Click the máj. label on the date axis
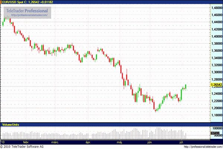This screenshot has width=223, height=149. click(120, 142)
